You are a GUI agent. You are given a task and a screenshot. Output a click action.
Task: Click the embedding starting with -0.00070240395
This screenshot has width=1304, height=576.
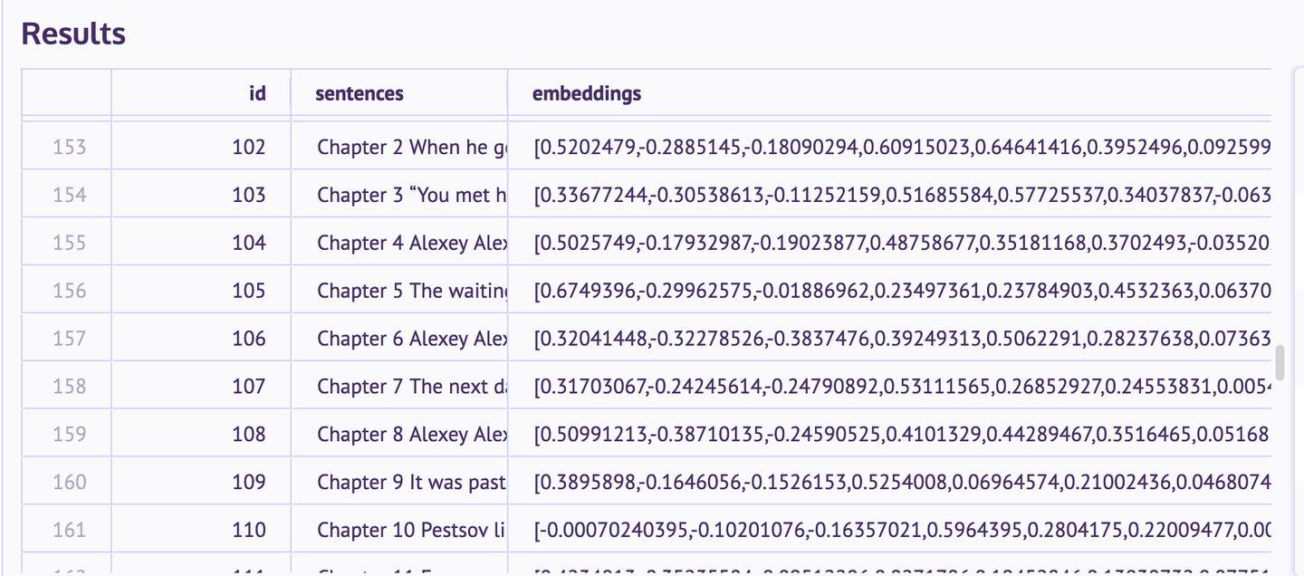pos(889,530)
